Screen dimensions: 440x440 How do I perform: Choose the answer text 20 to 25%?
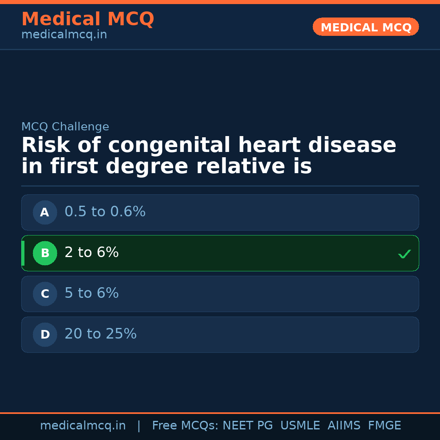100,334
